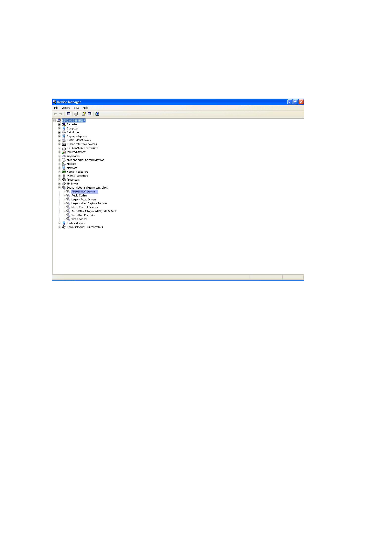Click the Monitors label
This screenshot has height=536, width=379.
72,168
